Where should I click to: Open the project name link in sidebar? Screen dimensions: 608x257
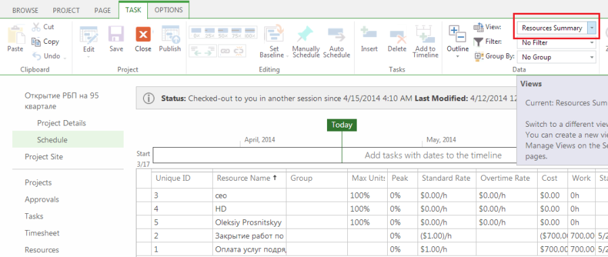tap(61, 101)
